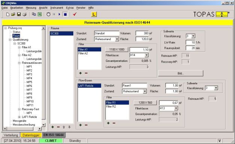Click red minus below the Räume list
The image size is (235, 144).
pos(58,127)
